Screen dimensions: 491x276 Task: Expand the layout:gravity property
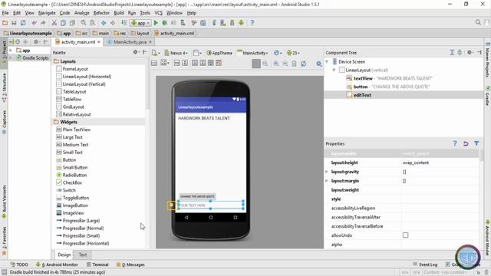tap(327, 172)
